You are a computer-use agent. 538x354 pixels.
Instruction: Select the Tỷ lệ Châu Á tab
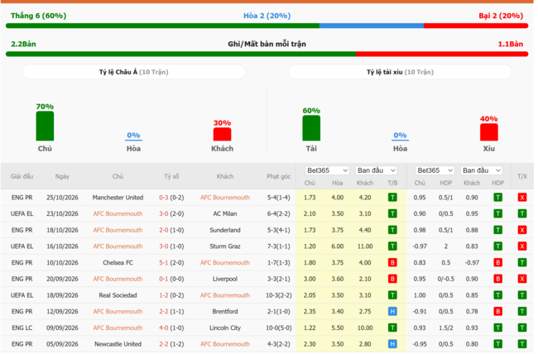tap(134, 73)
